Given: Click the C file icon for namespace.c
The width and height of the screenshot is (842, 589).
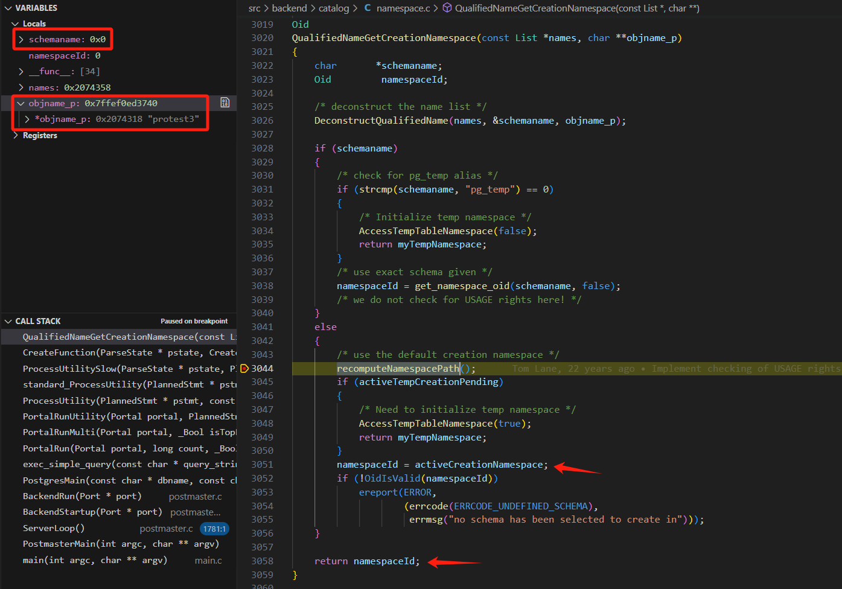Looking at the screenshot, I should tap(368, 8).
